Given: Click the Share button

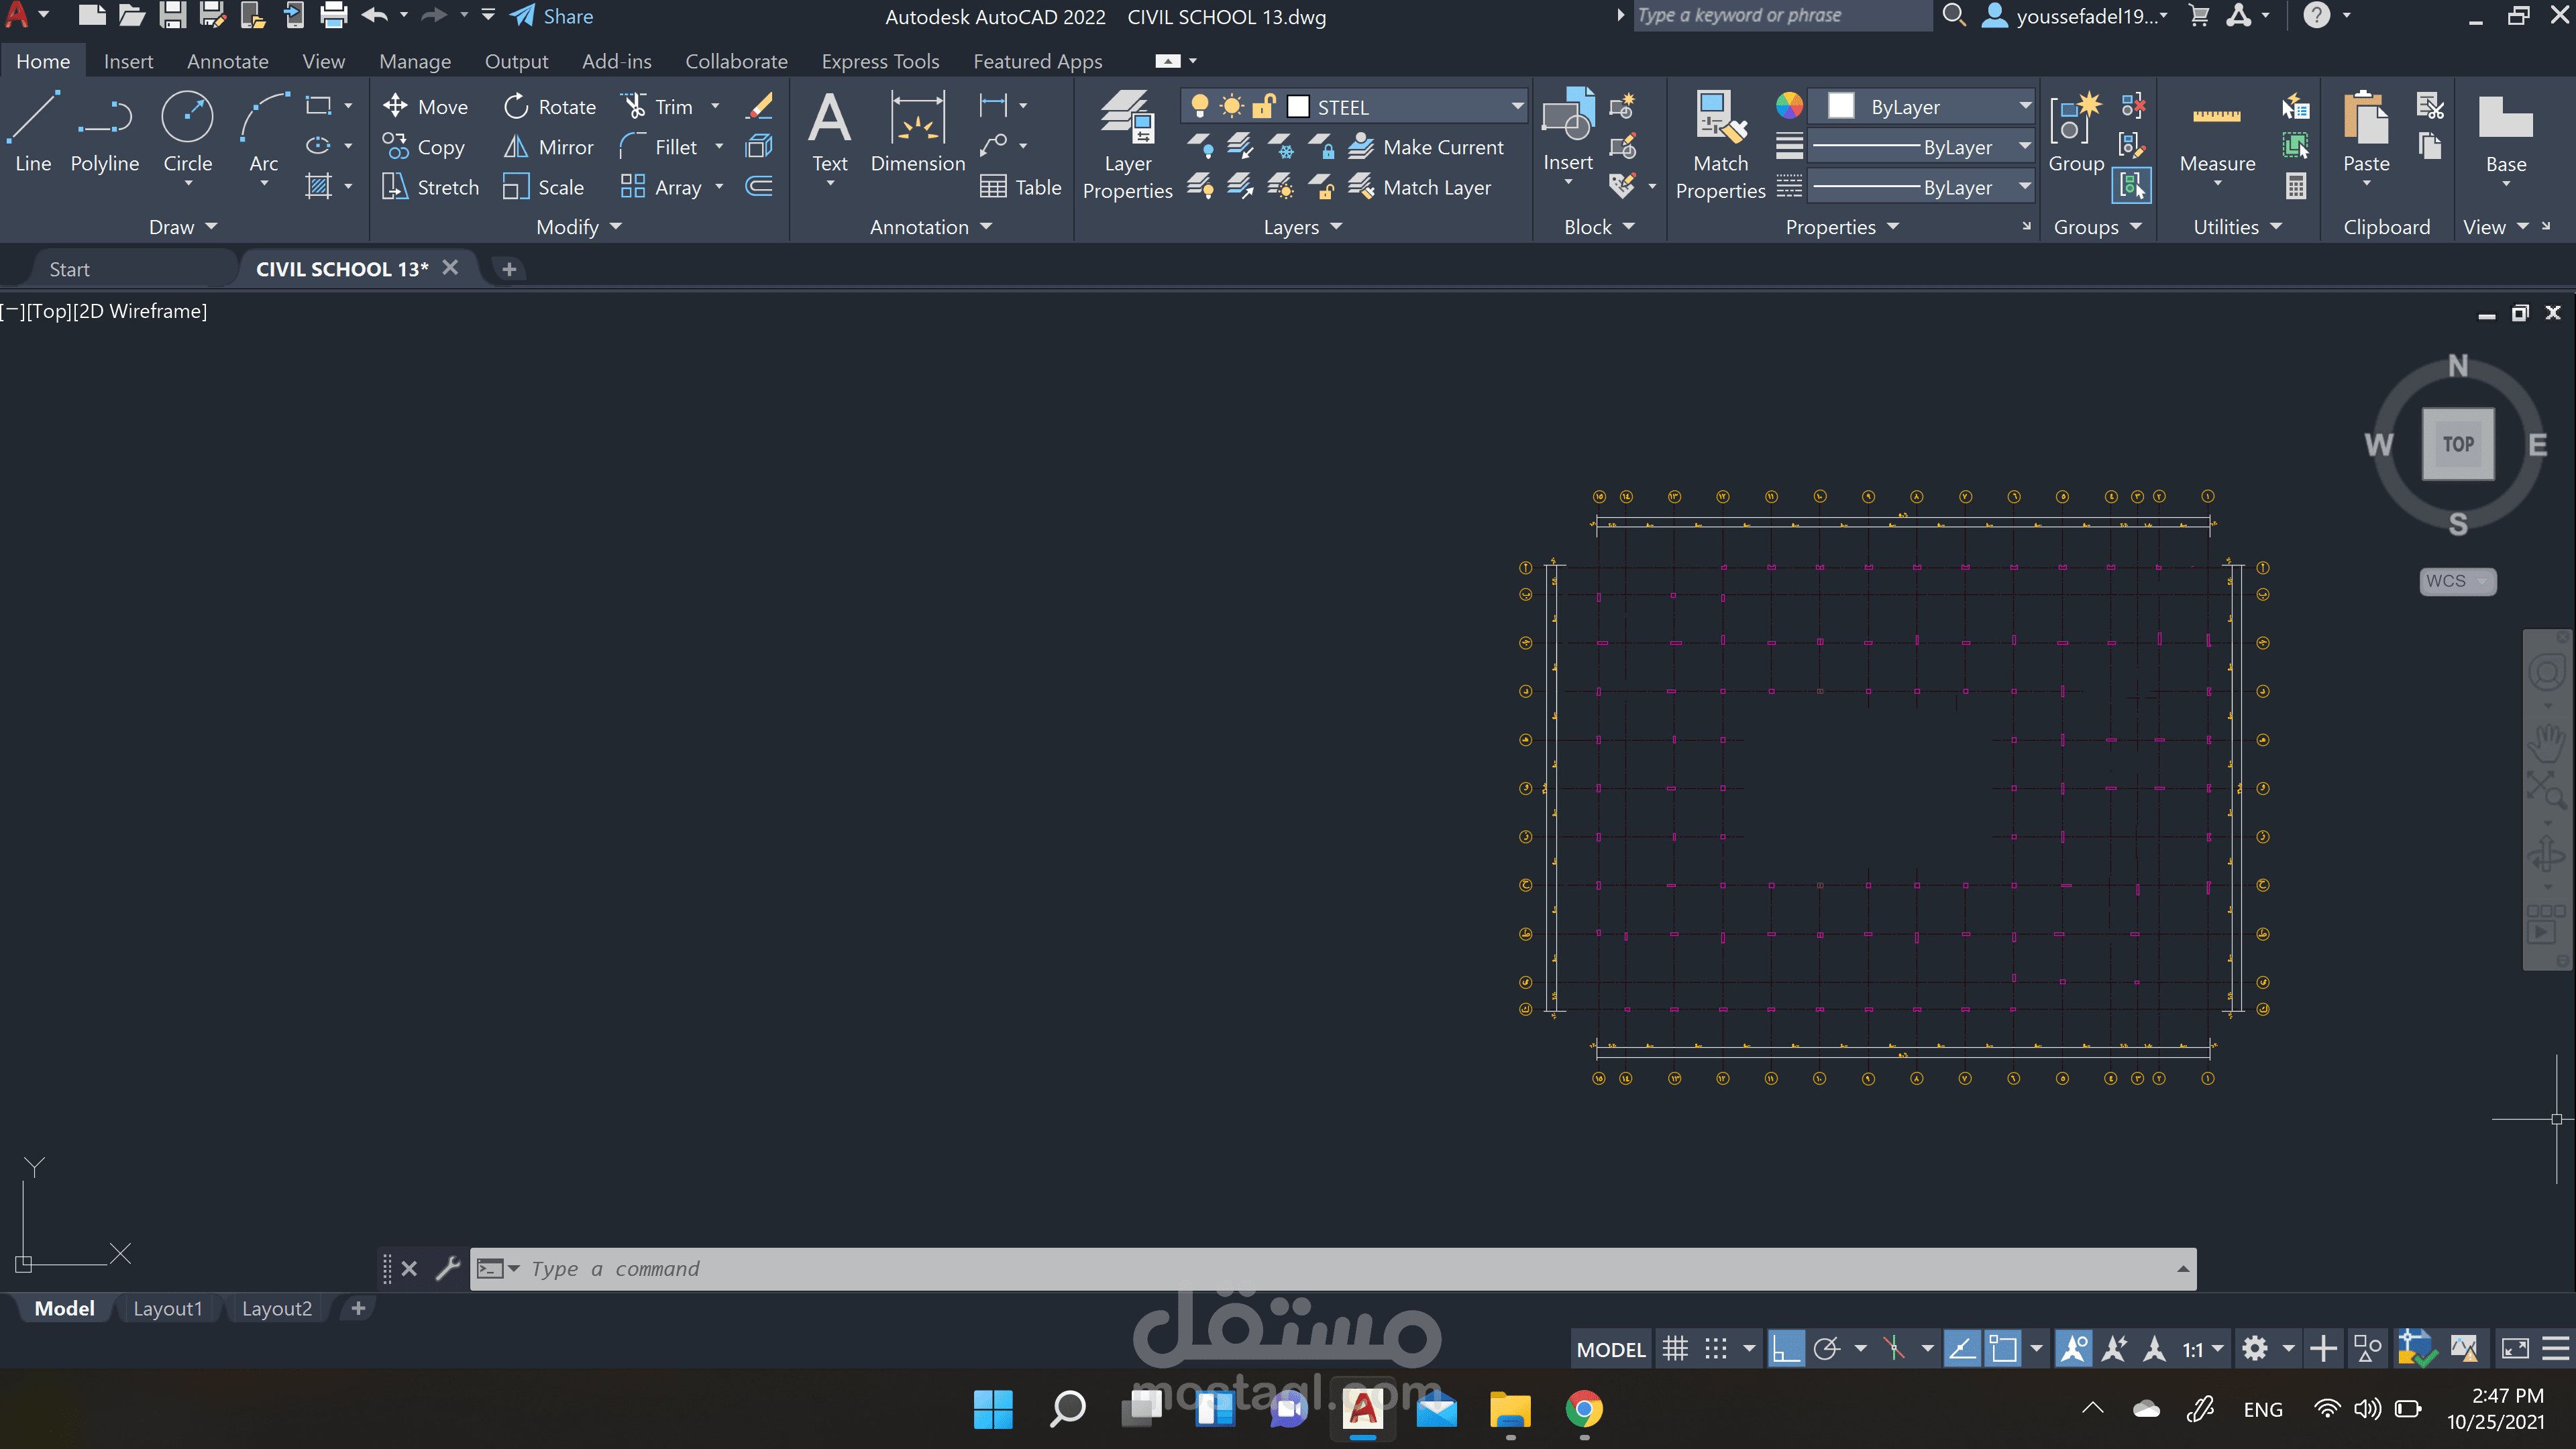Looking at the screenshot, I should (x=552, y=16).
